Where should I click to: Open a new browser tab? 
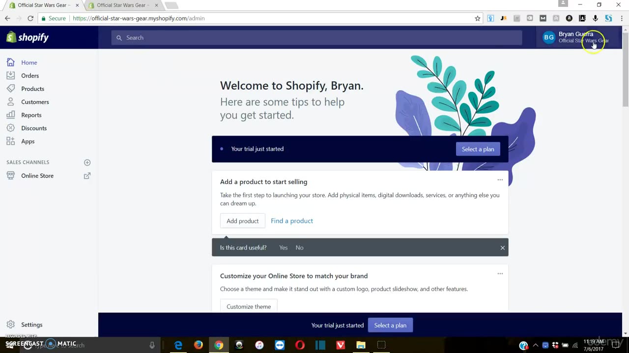[171, 5]
